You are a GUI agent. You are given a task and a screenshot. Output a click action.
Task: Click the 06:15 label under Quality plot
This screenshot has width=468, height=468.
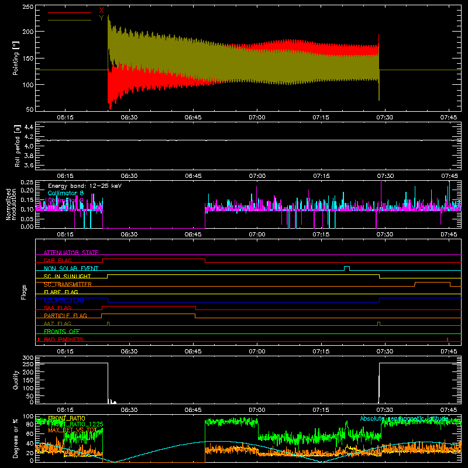click(x=65, y=410)
